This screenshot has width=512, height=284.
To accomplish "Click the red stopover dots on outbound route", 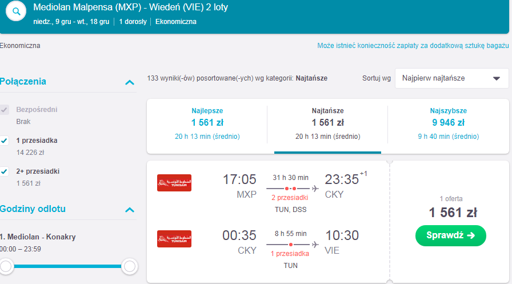I will click(x=290, y=189).
